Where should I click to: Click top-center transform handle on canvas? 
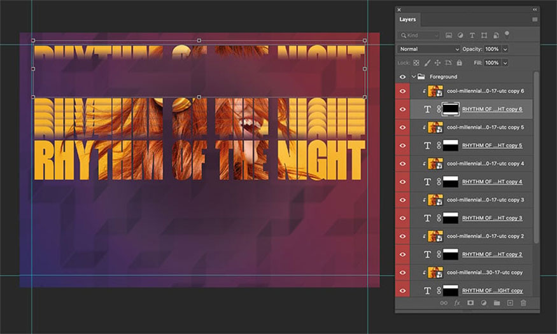199,41
